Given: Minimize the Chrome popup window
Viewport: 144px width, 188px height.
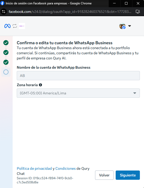Looking at the screenshot, I should point(114,3).
